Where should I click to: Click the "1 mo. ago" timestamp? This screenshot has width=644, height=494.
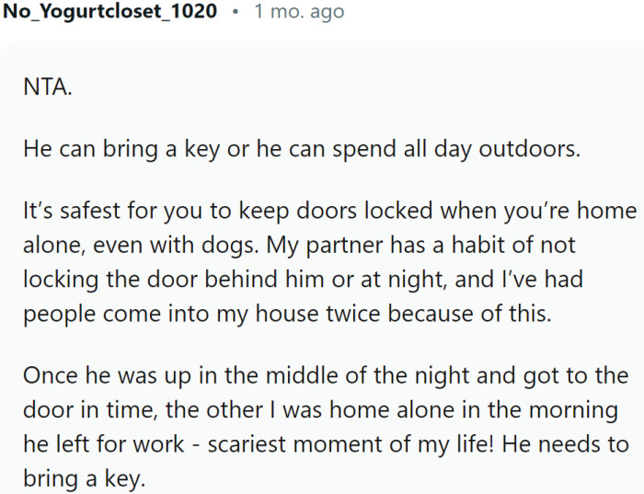tap(299, 12)
